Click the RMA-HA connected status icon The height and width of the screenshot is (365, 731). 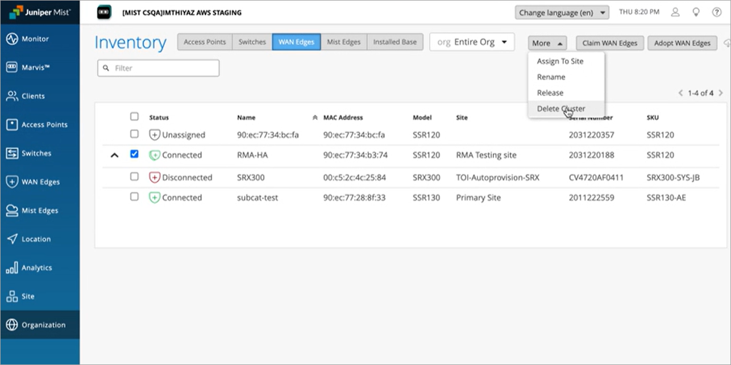tap(154, 155)
